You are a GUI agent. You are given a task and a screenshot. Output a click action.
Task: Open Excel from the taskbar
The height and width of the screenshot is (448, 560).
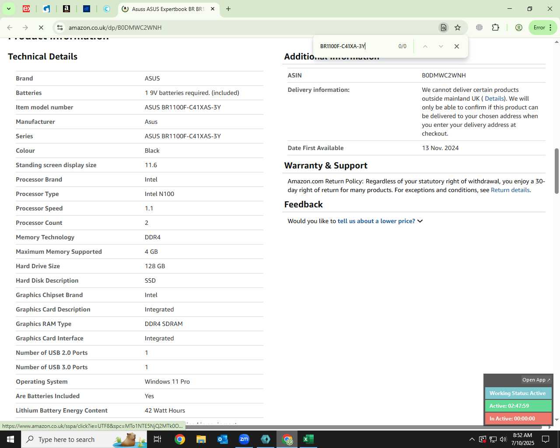[308, 439]
